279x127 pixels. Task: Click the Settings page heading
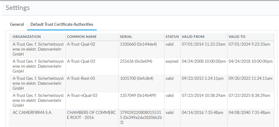click(18, 7)
